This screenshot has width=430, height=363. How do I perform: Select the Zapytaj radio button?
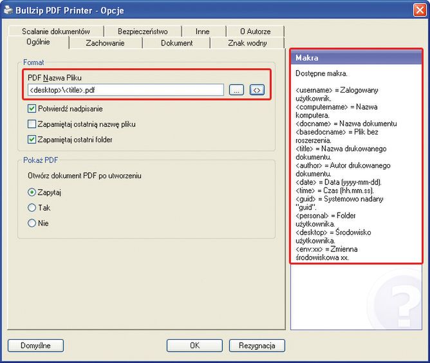(32, 192)
